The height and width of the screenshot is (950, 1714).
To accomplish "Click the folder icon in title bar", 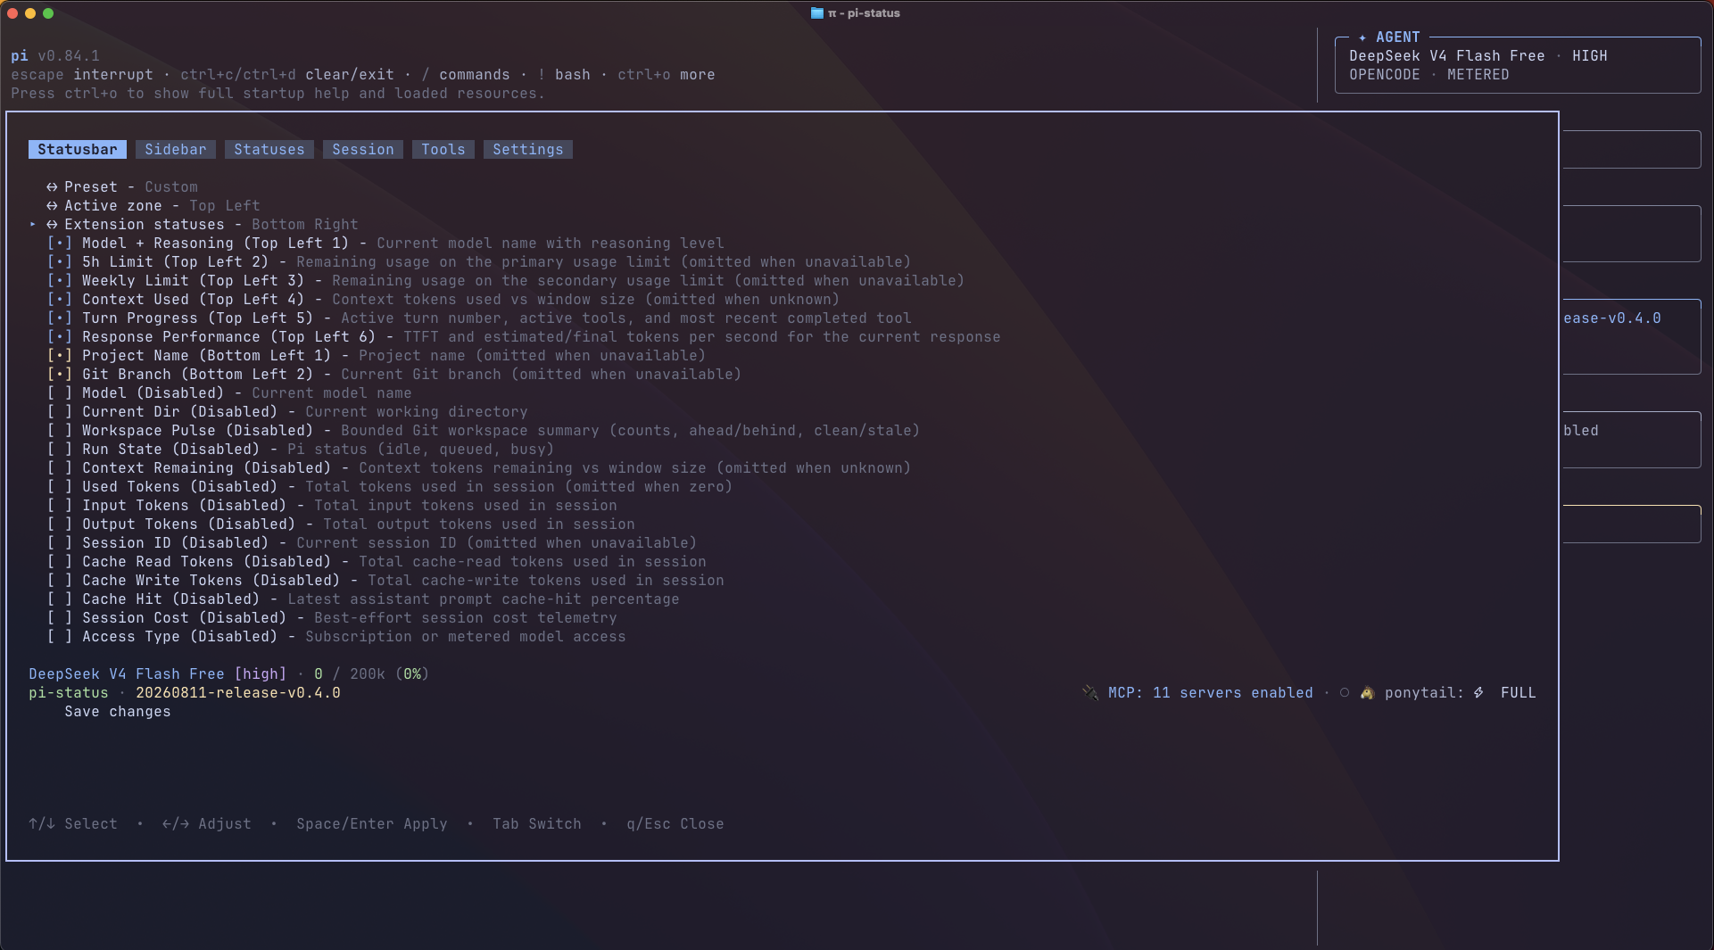I will tap(816, 13).
